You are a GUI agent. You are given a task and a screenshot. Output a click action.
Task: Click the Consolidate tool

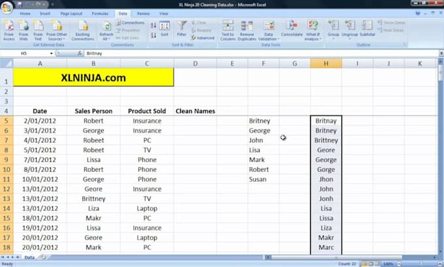(292, 29)
